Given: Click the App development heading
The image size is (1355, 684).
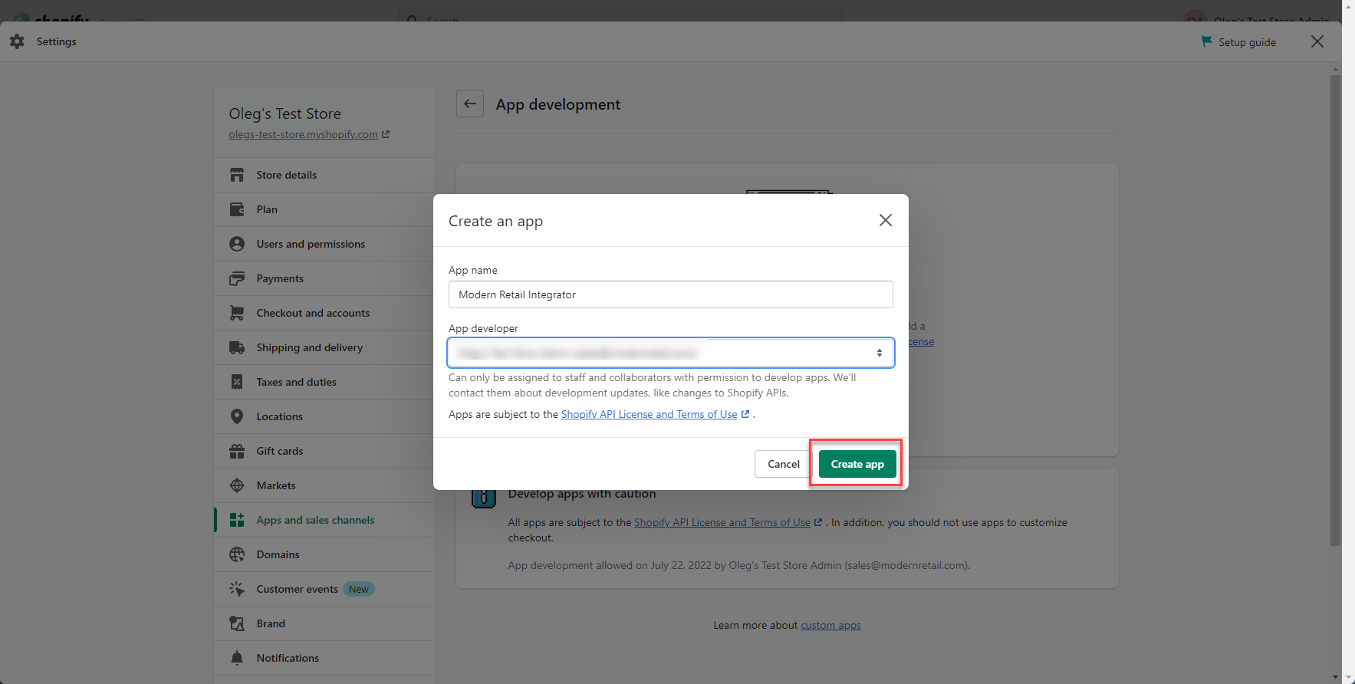Looking at the screenshot, I should [x=558, y=104].
